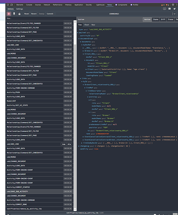Click the lock changes padlock icon
This screenshot has height=215, width=178.
(19, 14)
